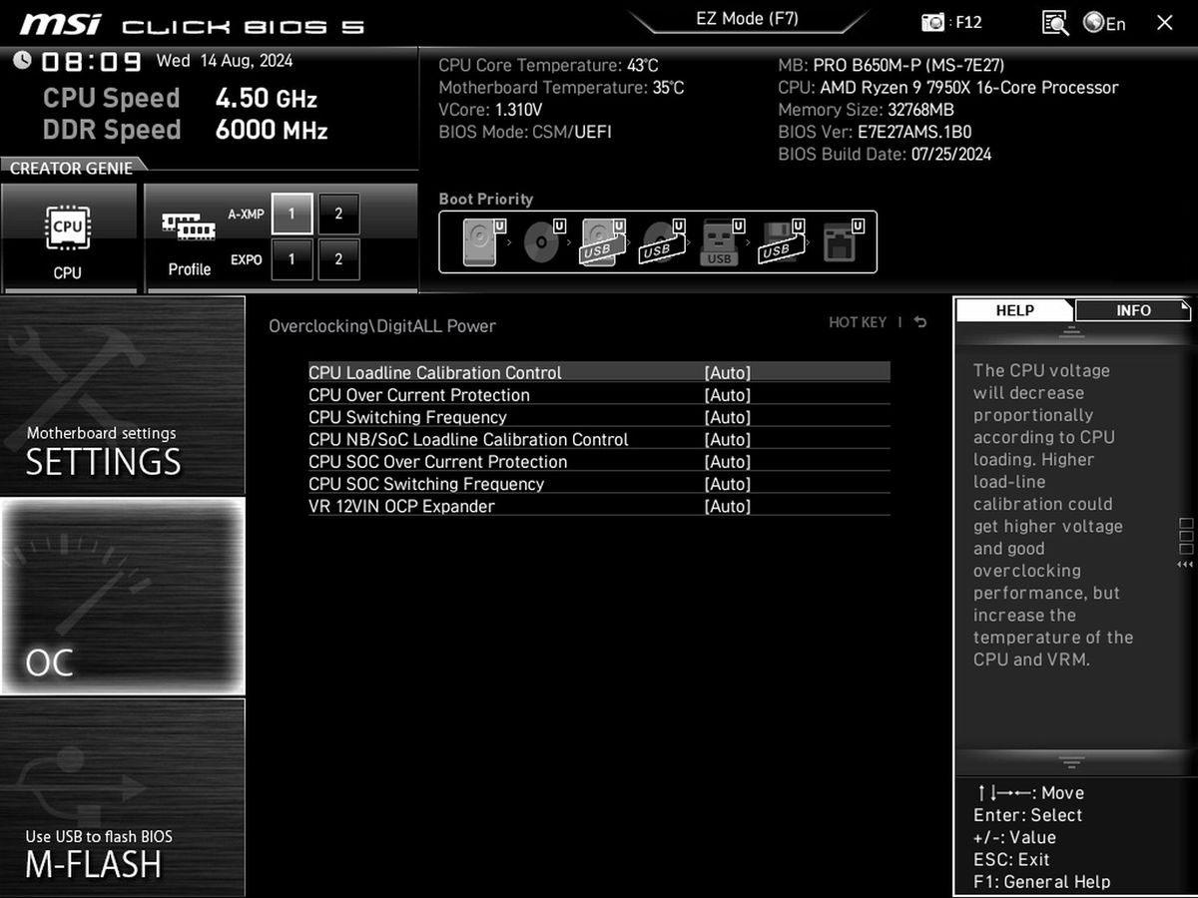Enable EXPO profile 1
Image resolution: width=1198 pixels, height=898 pixels.
click(x=292, y=259)
